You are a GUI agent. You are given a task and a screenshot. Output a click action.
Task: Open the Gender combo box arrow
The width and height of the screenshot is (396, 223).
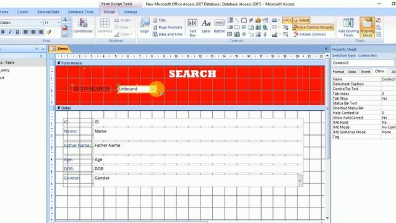click(x=300, y=181)
